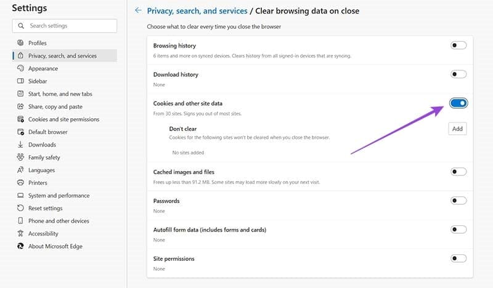Open Reset settings page
Image resolution: width=493 pixels, height=288 pixels.
pos(65,208)
